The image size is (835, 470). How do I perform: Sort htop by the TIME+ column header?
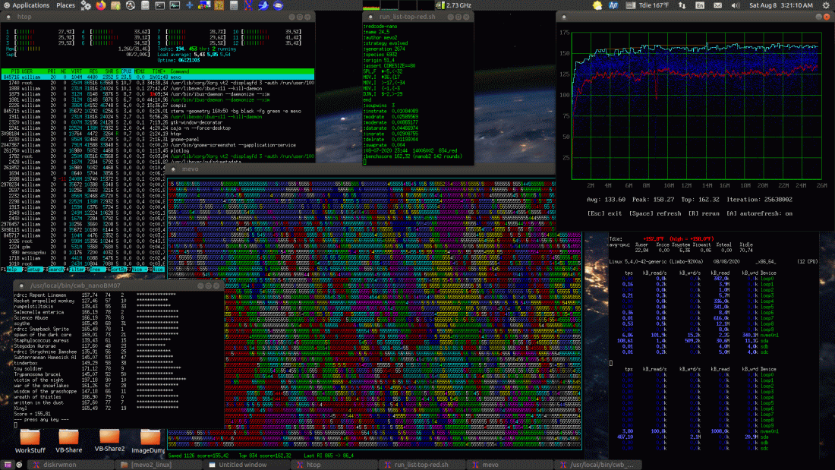[x=159, y=71]
